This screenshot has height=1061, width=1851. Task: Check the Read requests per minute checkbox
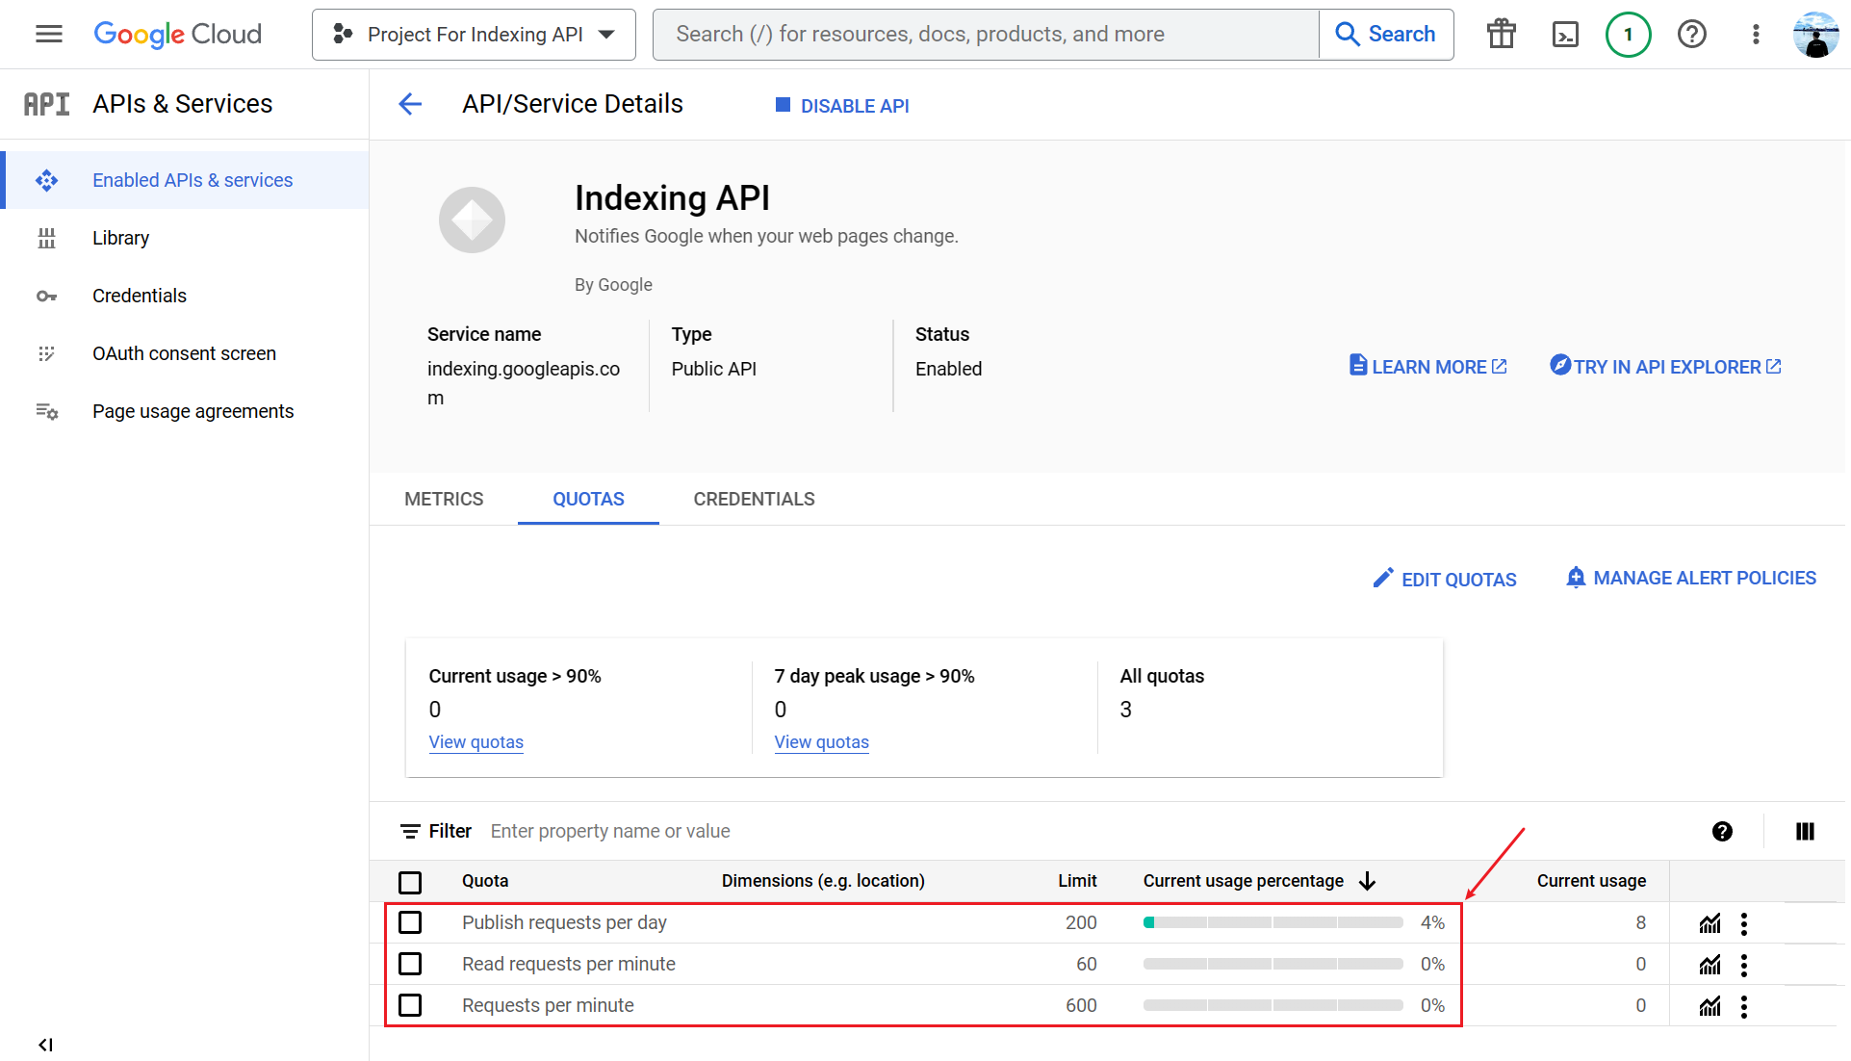410,964
